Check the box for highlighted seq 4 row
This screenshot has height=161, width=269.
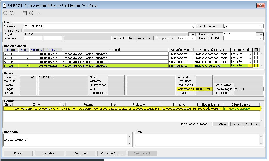coord(256,66)
